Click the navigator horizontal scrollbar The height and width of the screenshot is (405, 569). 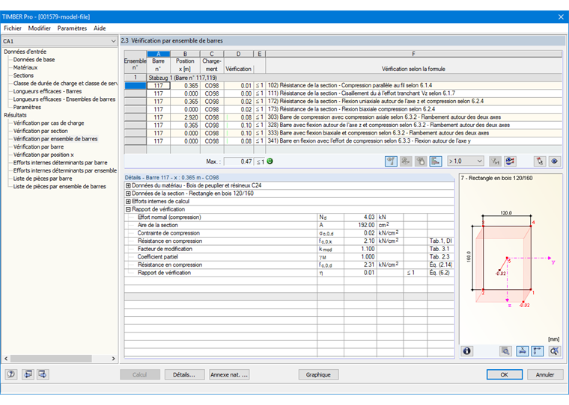51,359
